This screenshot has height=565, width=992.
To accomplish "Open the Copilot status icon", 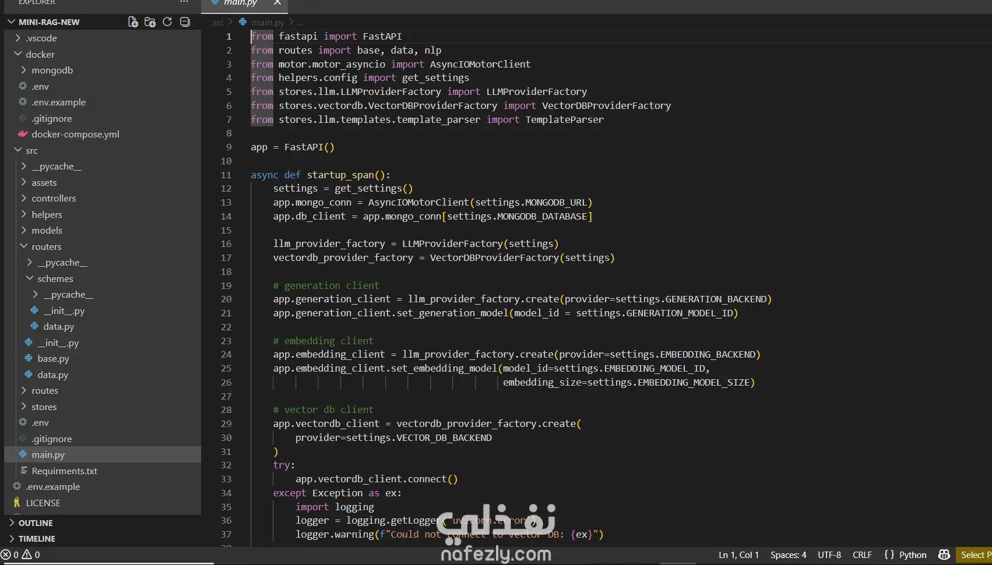I will point(944,555).
